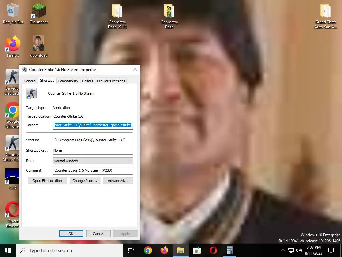Open the Recycle Bin desktop icon
The width and height of the screenshot is (342, 257).
pyautogui.click(x=13, y=13)
